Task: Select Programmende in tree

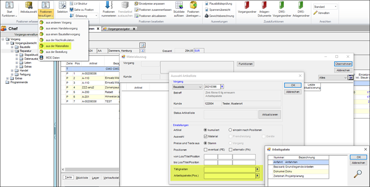Action: pyautogui.click(x=19, y=82)
